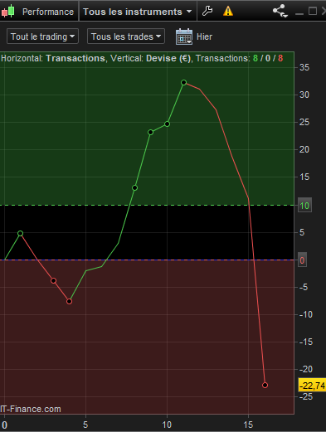Select the red point at transaction 3

pos(53,281)
